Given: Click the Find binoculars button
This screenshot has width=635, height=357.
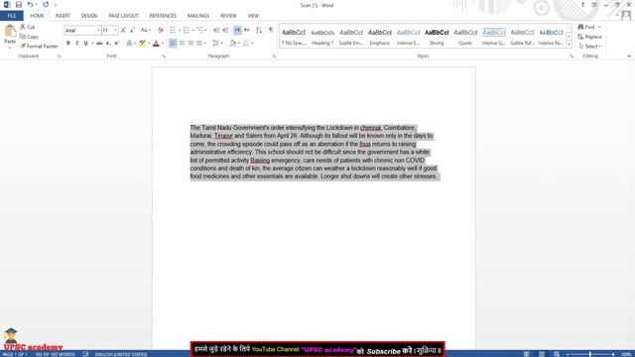Looking at the screenshot, I should coord(589,27).
